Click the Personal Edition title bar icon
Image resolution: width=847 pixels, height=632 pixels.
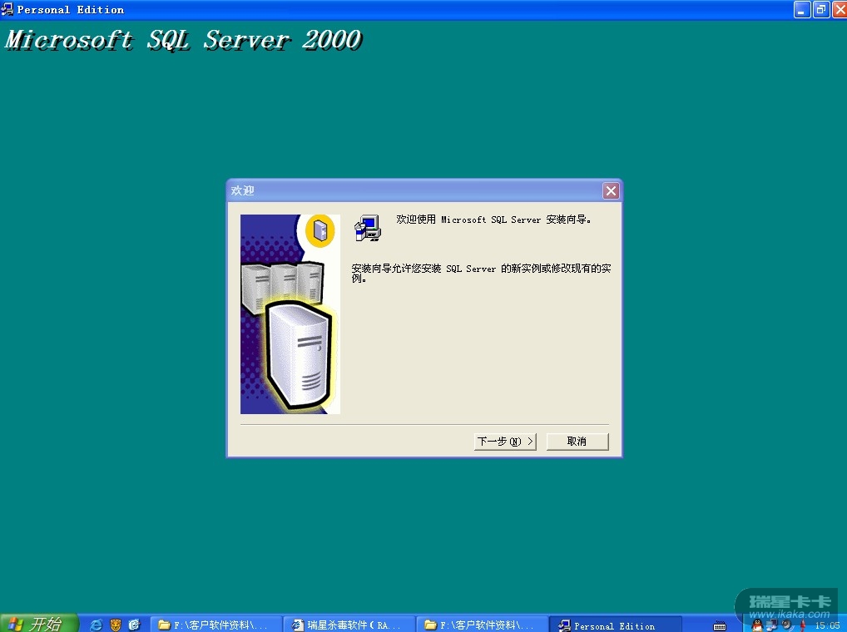[x=7, y=9]
